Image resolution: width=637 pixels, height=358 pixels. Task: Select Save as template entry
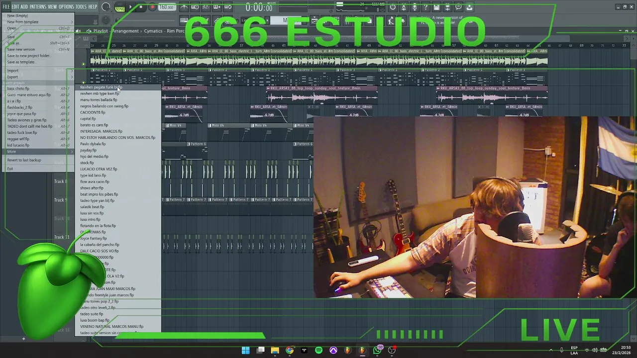[x=38, y=62]
